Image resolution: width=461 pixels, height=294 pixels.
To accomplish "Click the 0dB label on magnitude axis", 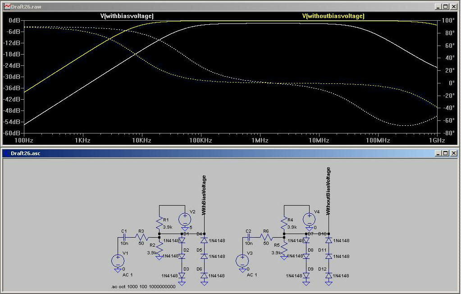I will click(x=14, y=20).
